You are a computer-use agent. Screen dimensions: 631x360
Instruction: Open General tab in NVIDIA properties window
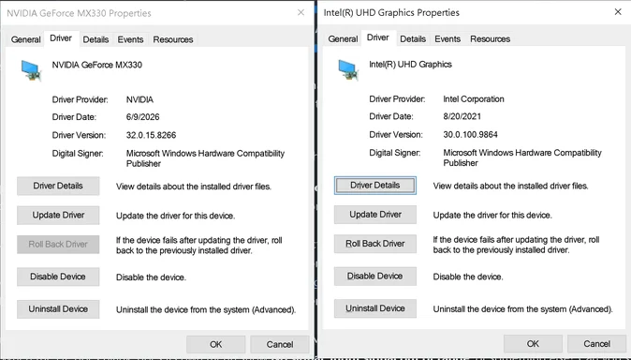click(x=26, y=39)
